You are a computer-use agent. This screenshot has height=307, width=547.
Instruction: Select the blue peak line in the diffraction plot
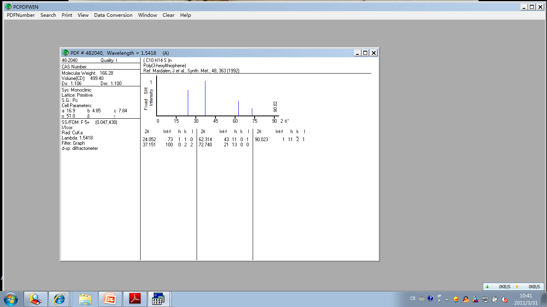(205, 98)
